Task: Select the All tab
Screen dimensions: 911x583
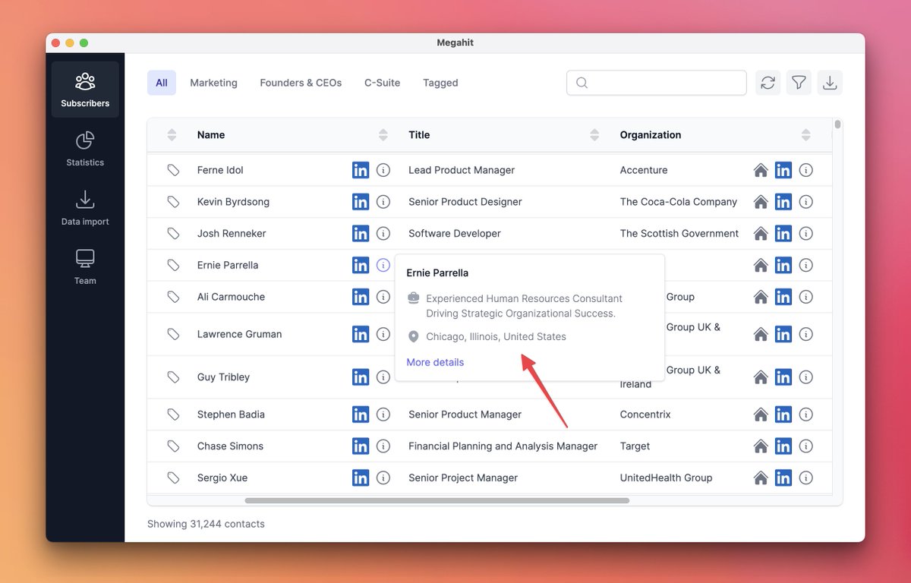Action: click(162, 83)
